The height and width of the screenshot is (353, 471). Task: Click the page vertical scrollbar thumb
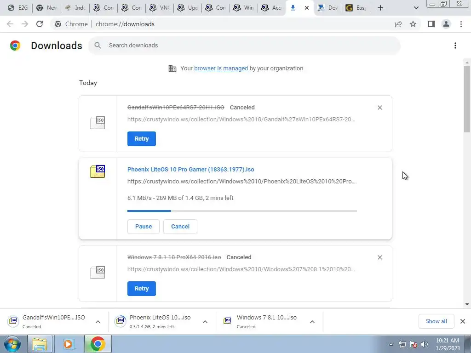pos(467,99)
